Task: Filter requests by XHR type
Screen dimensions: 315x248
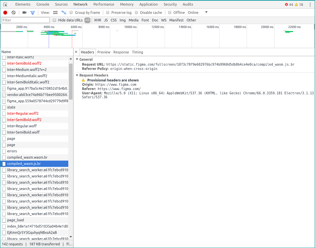Action: pos(98,20)
